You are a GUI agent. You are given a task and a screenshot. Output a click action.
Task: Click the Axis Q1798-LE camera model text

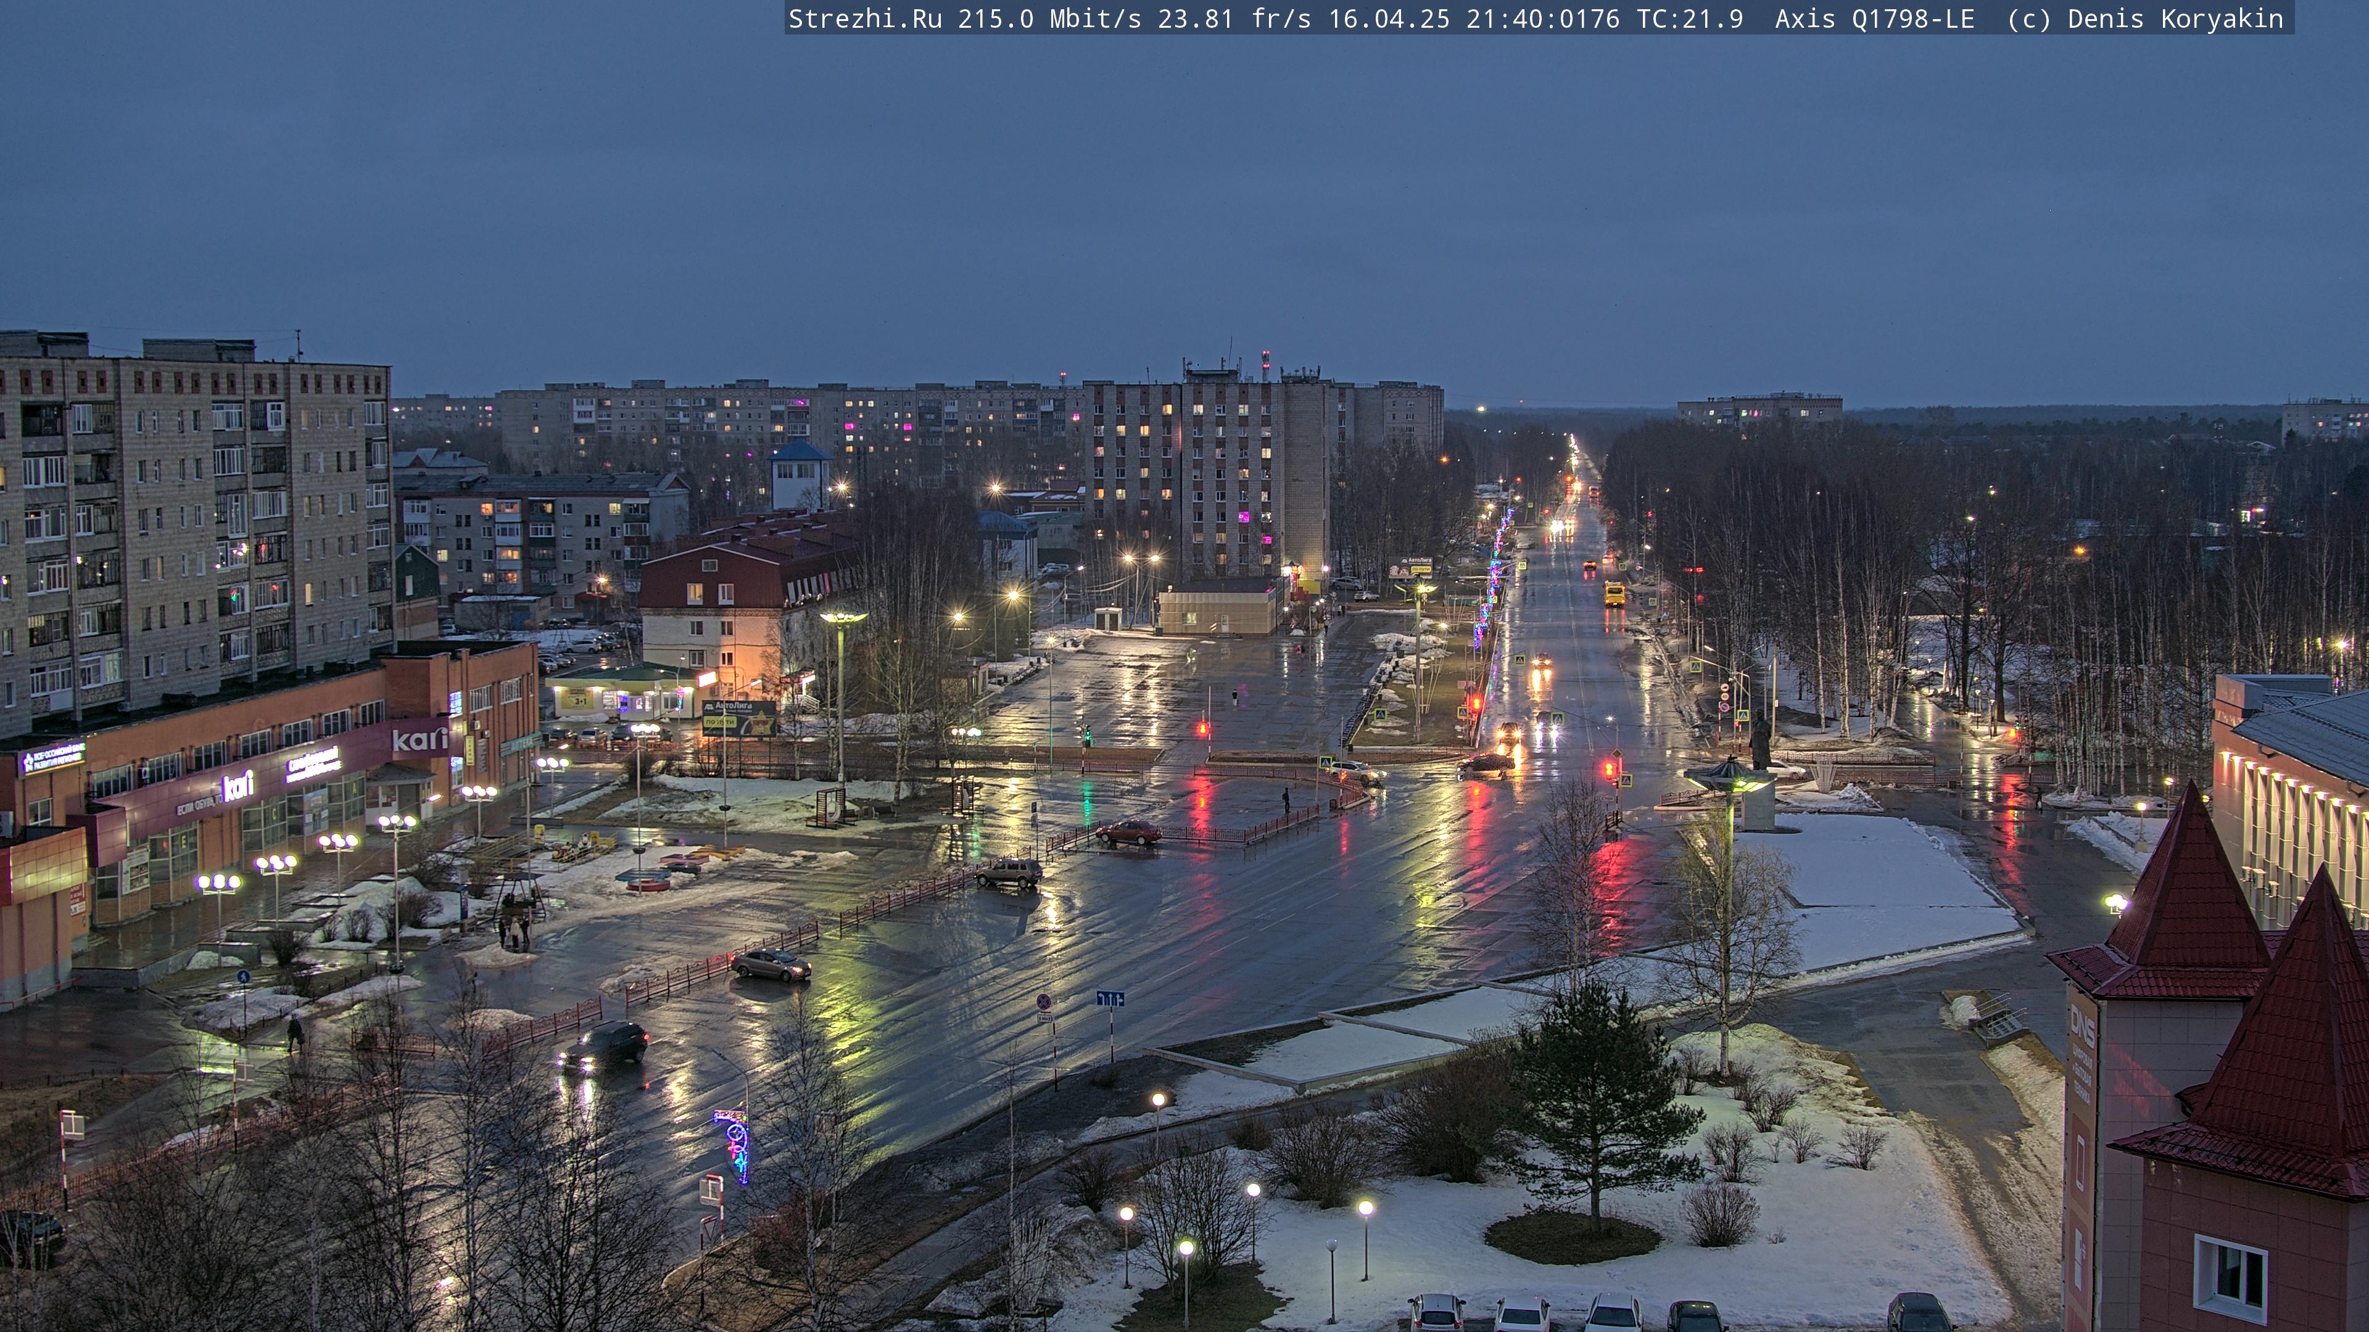[1874, 18]
